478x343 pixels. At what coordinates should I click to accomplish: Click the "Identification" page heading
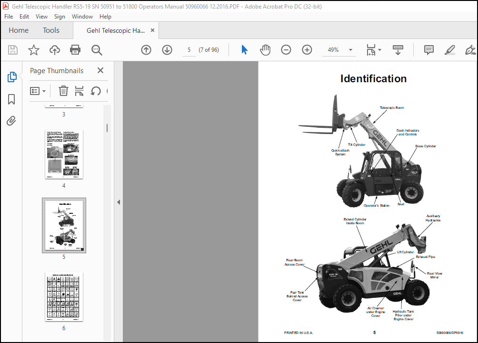[x=373, y=78]
